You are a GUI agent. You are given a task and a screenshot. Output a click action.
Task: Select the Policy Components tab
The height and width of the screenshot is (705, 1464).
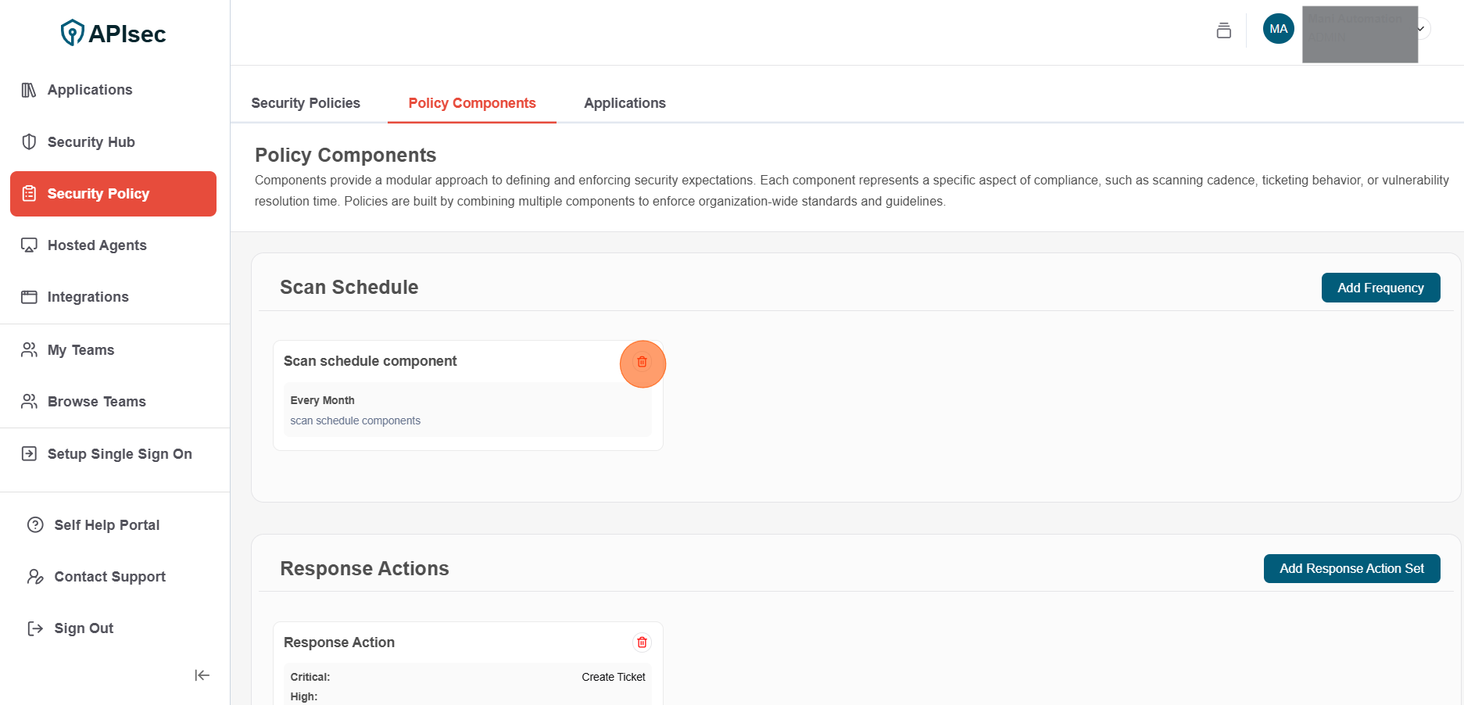tap(472, 103)
